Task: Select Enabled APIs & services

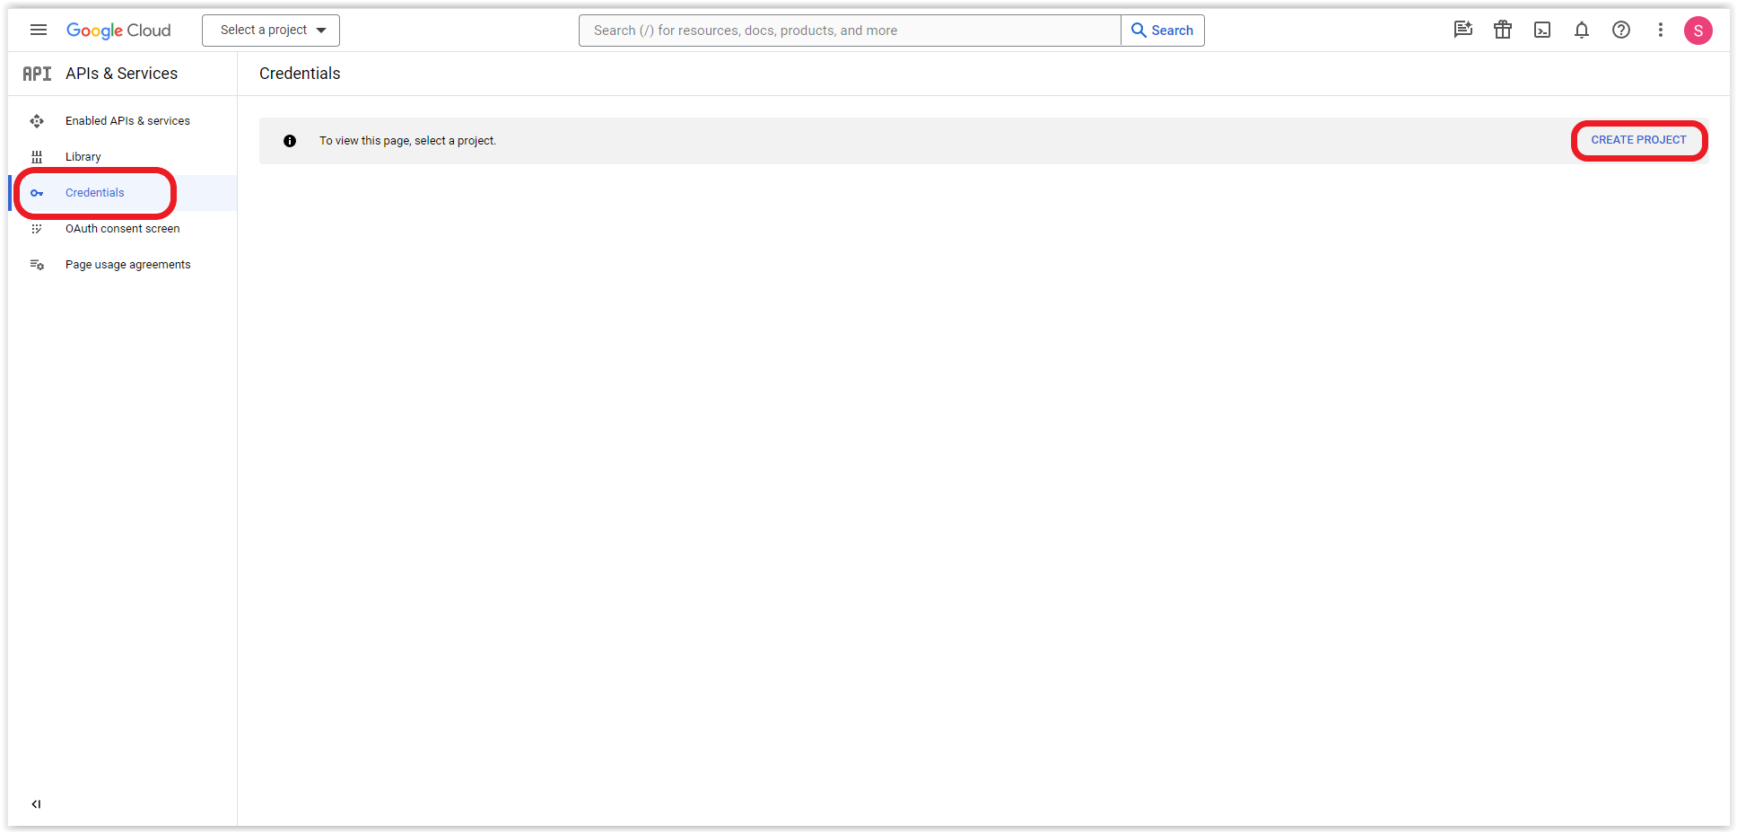Action: pyautogui.click(x=127, y=120)
